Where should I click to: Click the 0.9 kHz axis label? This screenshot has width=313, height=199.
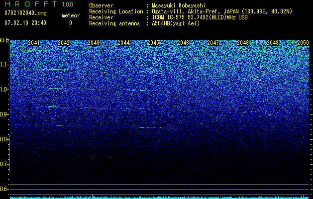pos(4,114)
